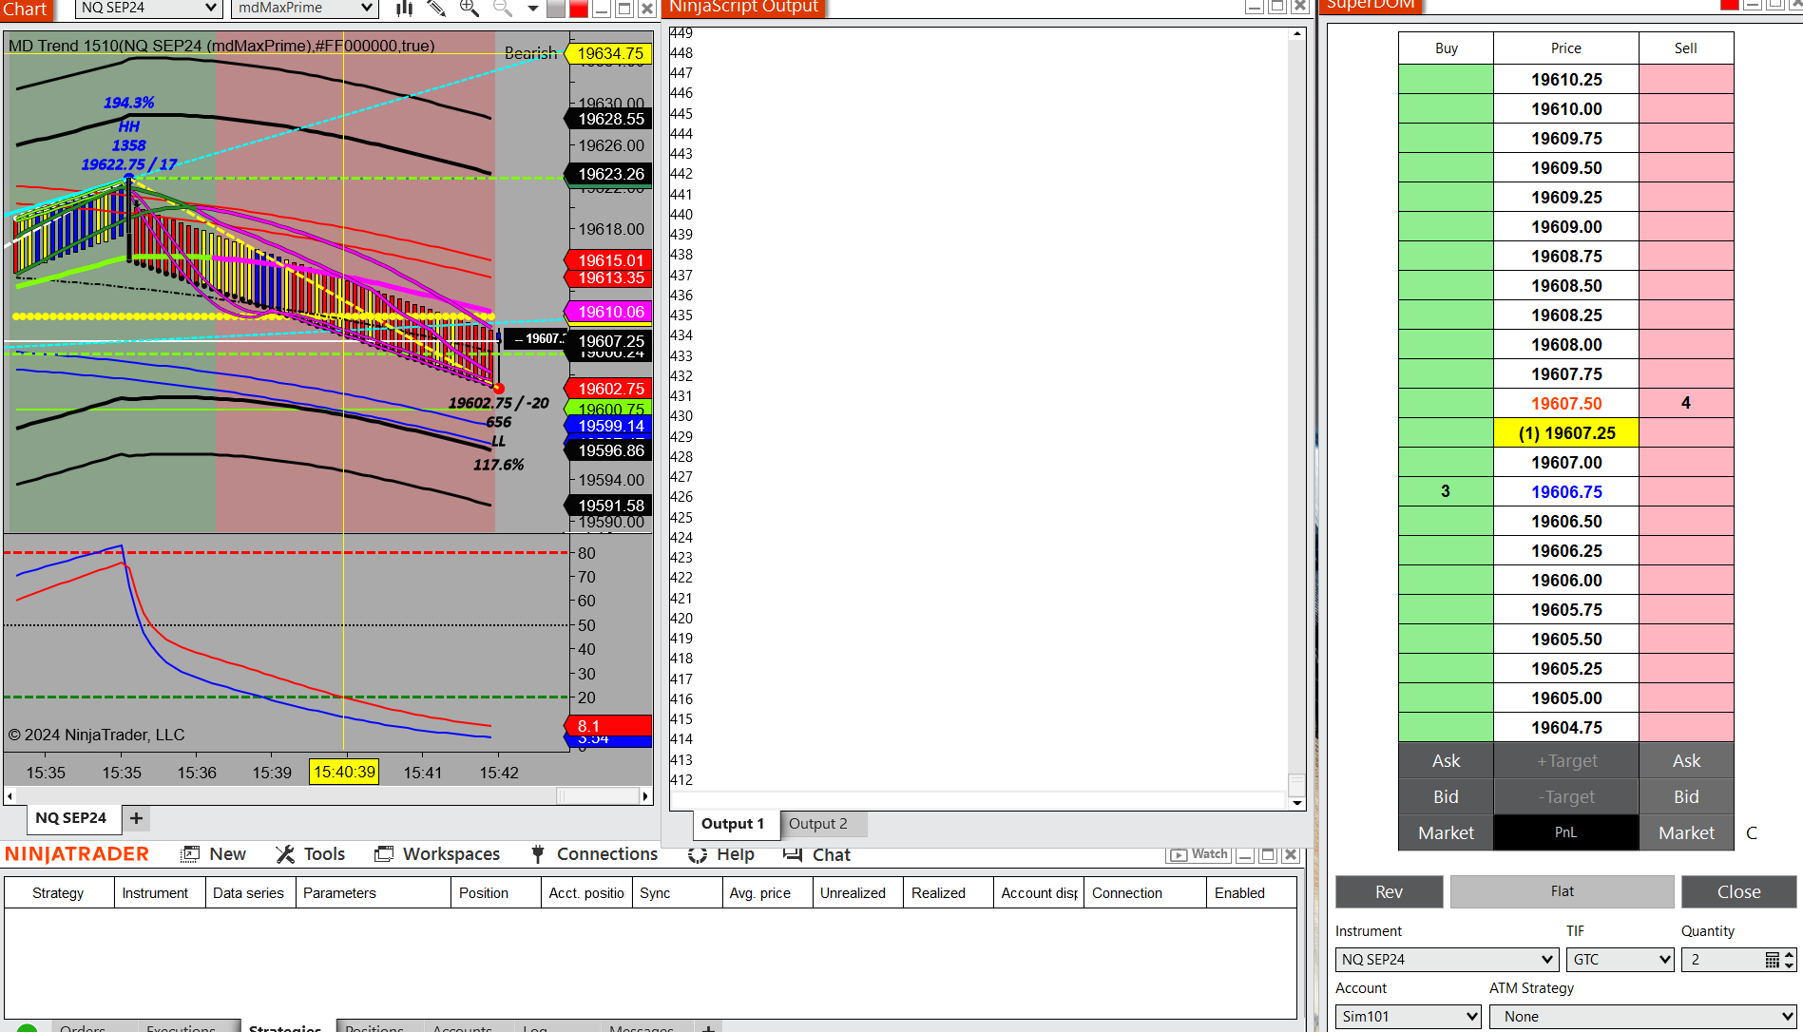1803x1032 pixels.
Task: Click the sell-side Ask button
Action: pyautogui.click(x=1686, y=761)
